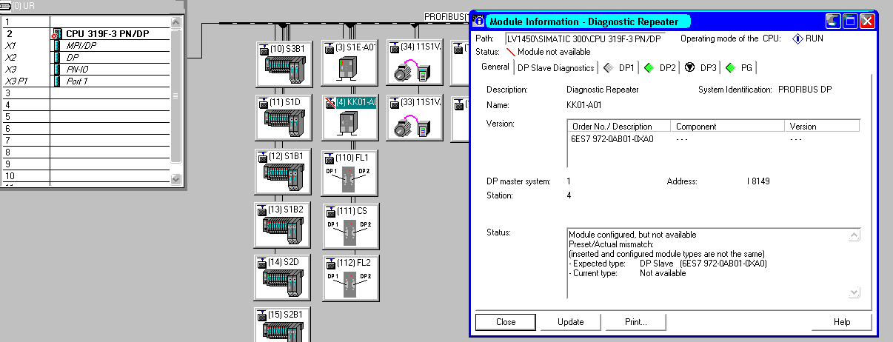The height and width of the screenshot is (342, 893).
Task: Open the DP1 tab
Action: 619,68
